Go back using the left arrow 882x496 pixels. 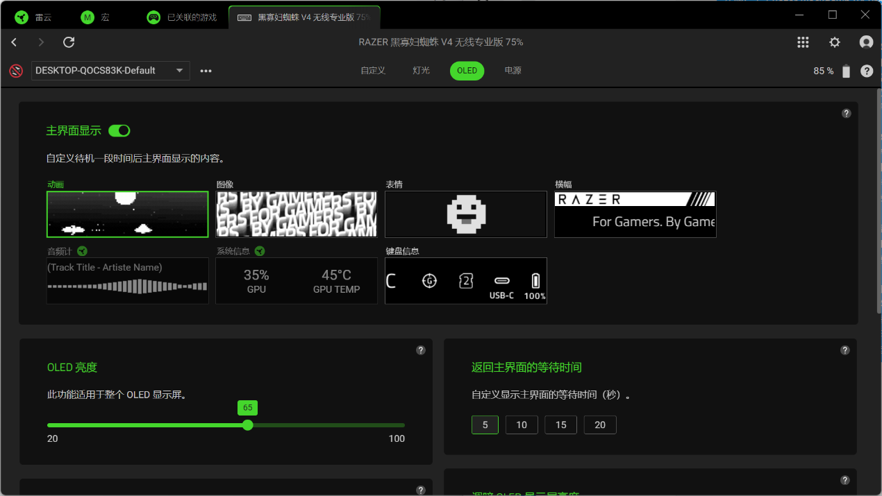[x=14, y=42]
